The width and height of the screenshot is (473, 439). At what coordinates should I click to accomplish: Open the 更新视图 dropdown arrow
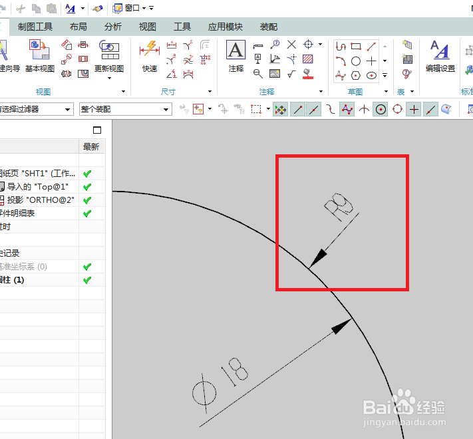point(109,78)
